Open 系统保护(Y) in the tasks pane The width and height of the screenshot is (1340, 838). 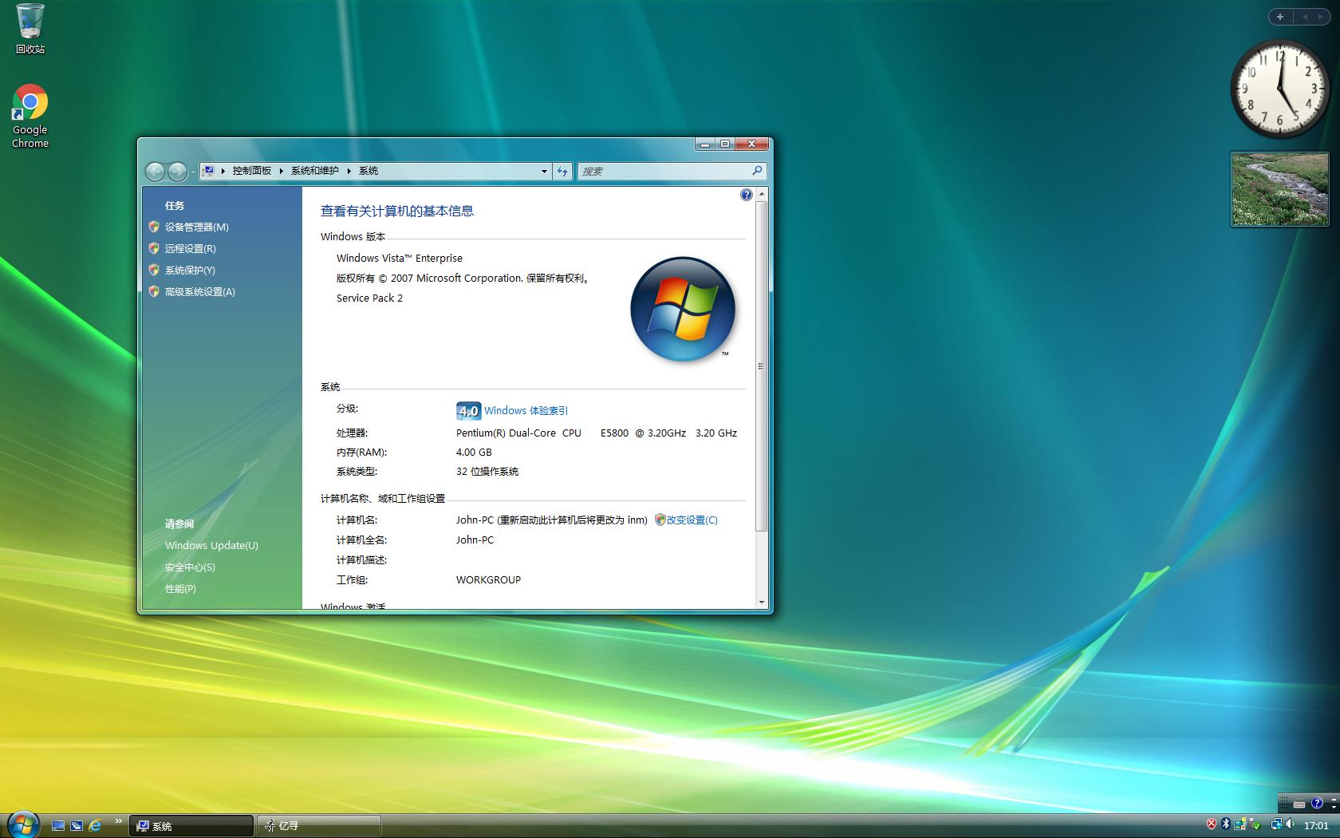[190, 271]
